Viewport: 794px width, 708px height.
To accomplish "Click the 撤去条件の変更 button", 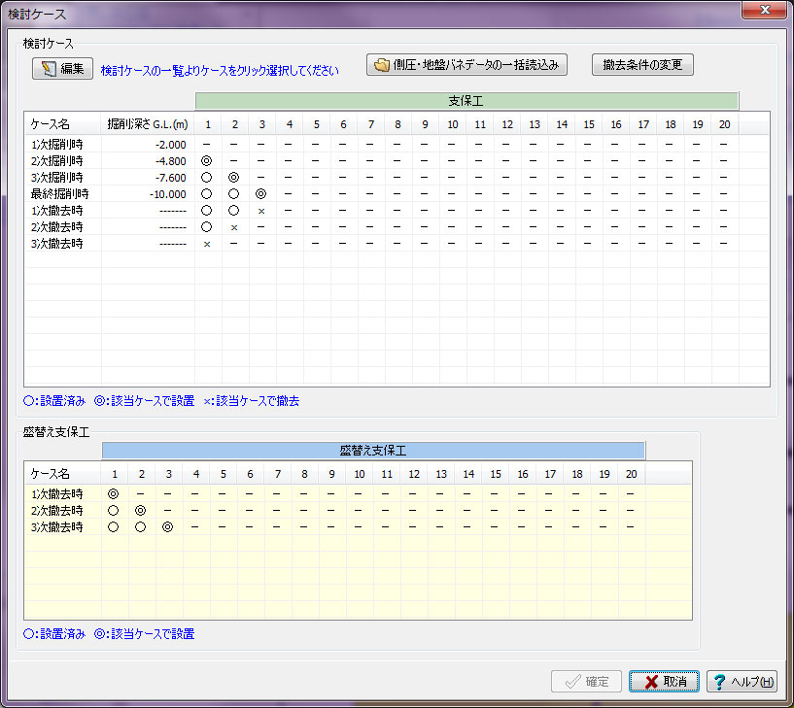I will [x=642, y=65].
